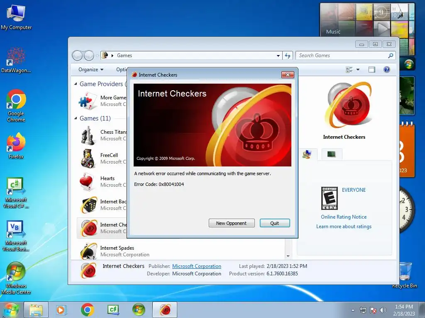This screenshot has height=318, width=425.
Task: Open Windows Explorer from taskbar
Action: pos(36,310)
